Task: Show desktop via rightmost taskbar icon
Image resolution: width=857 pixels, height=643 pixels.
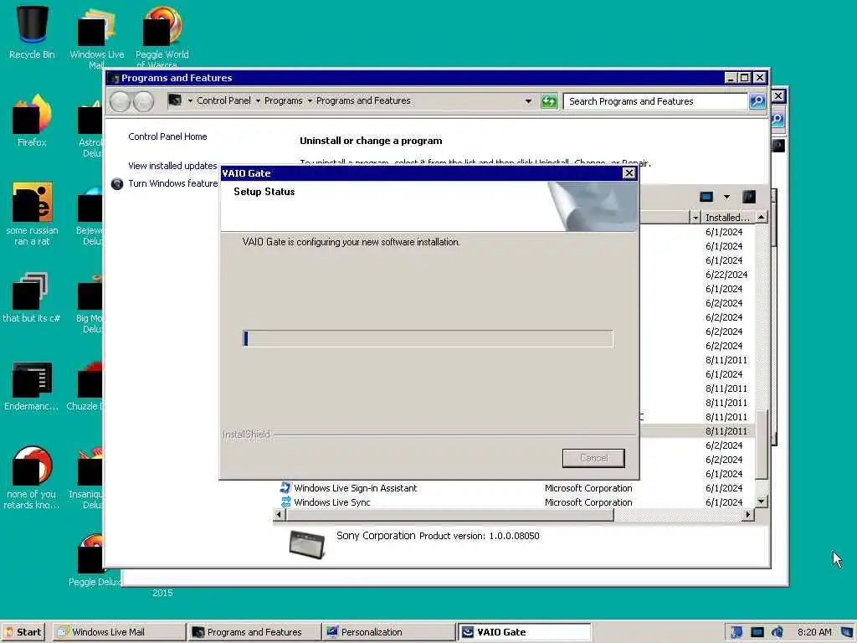Action: point(848,632)
